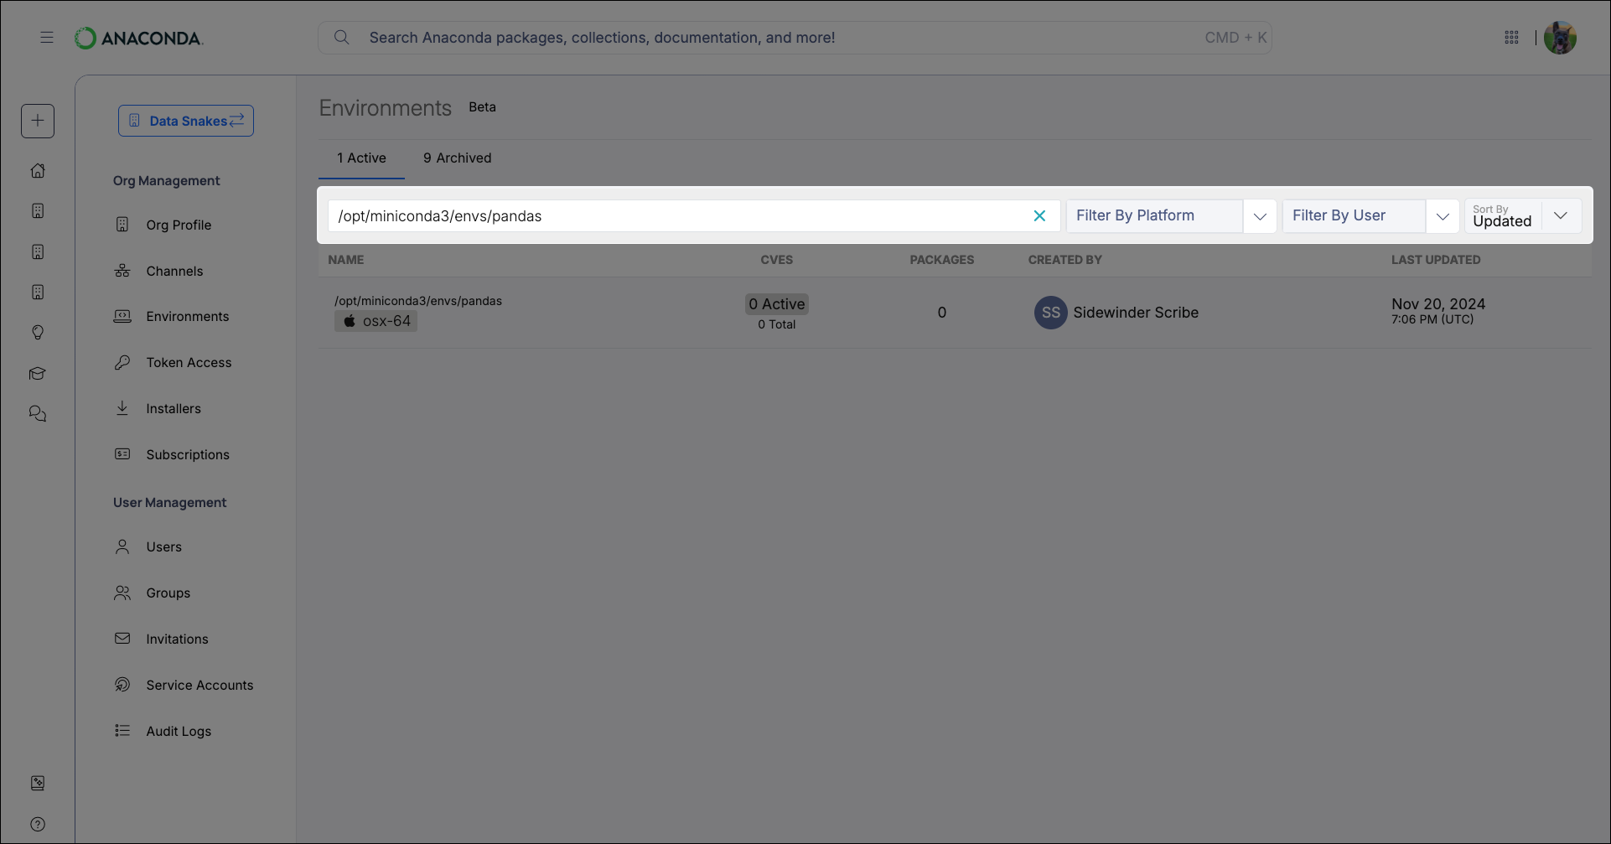This screenshot has height=844, width=1611.
Task: Open the Environments section via its icon
Action: tap(123, 316)
